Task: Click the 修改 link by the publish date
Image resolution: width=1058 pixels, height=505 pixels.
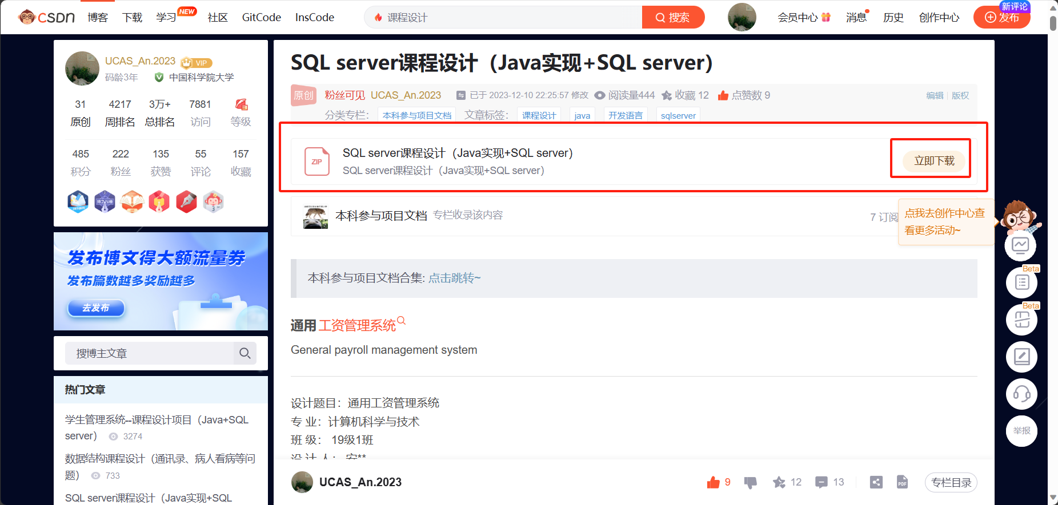Action: pos(579,95)
